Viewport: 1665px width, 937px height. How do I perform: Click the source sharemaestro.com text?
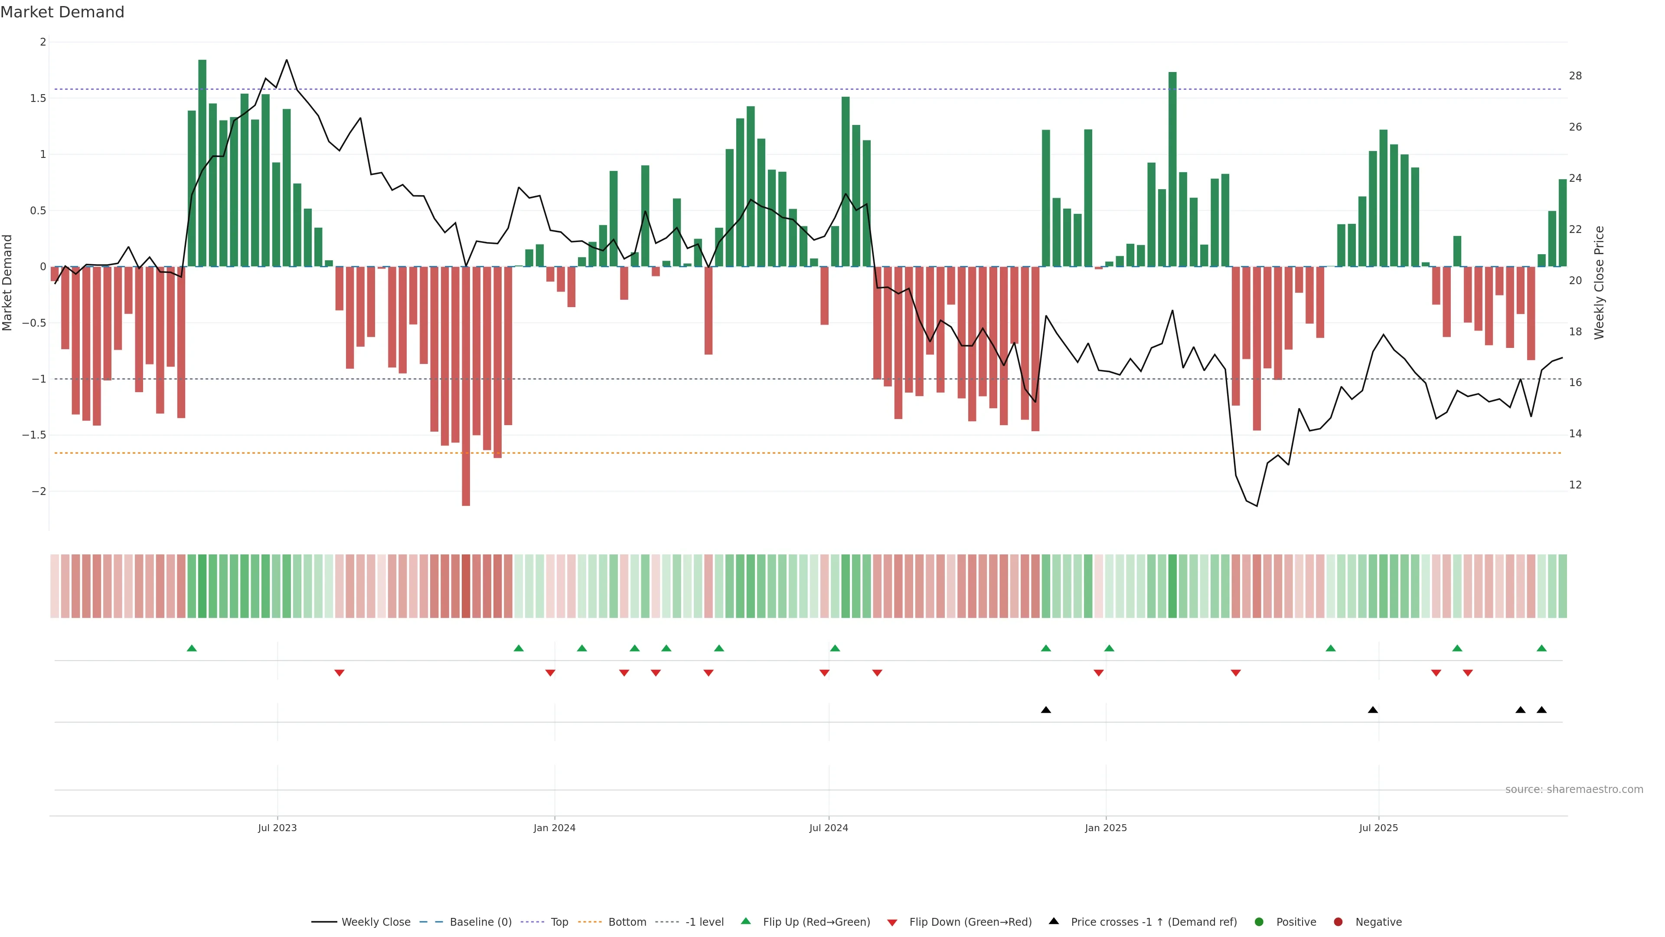click(x=1574, y=790)
